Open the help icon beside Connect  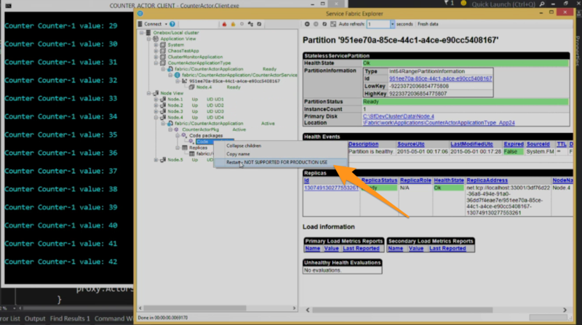click(x=172, y=24)
